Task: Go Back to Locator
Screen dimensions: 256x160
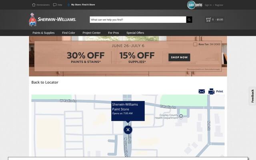Action: tap(45, 82)
